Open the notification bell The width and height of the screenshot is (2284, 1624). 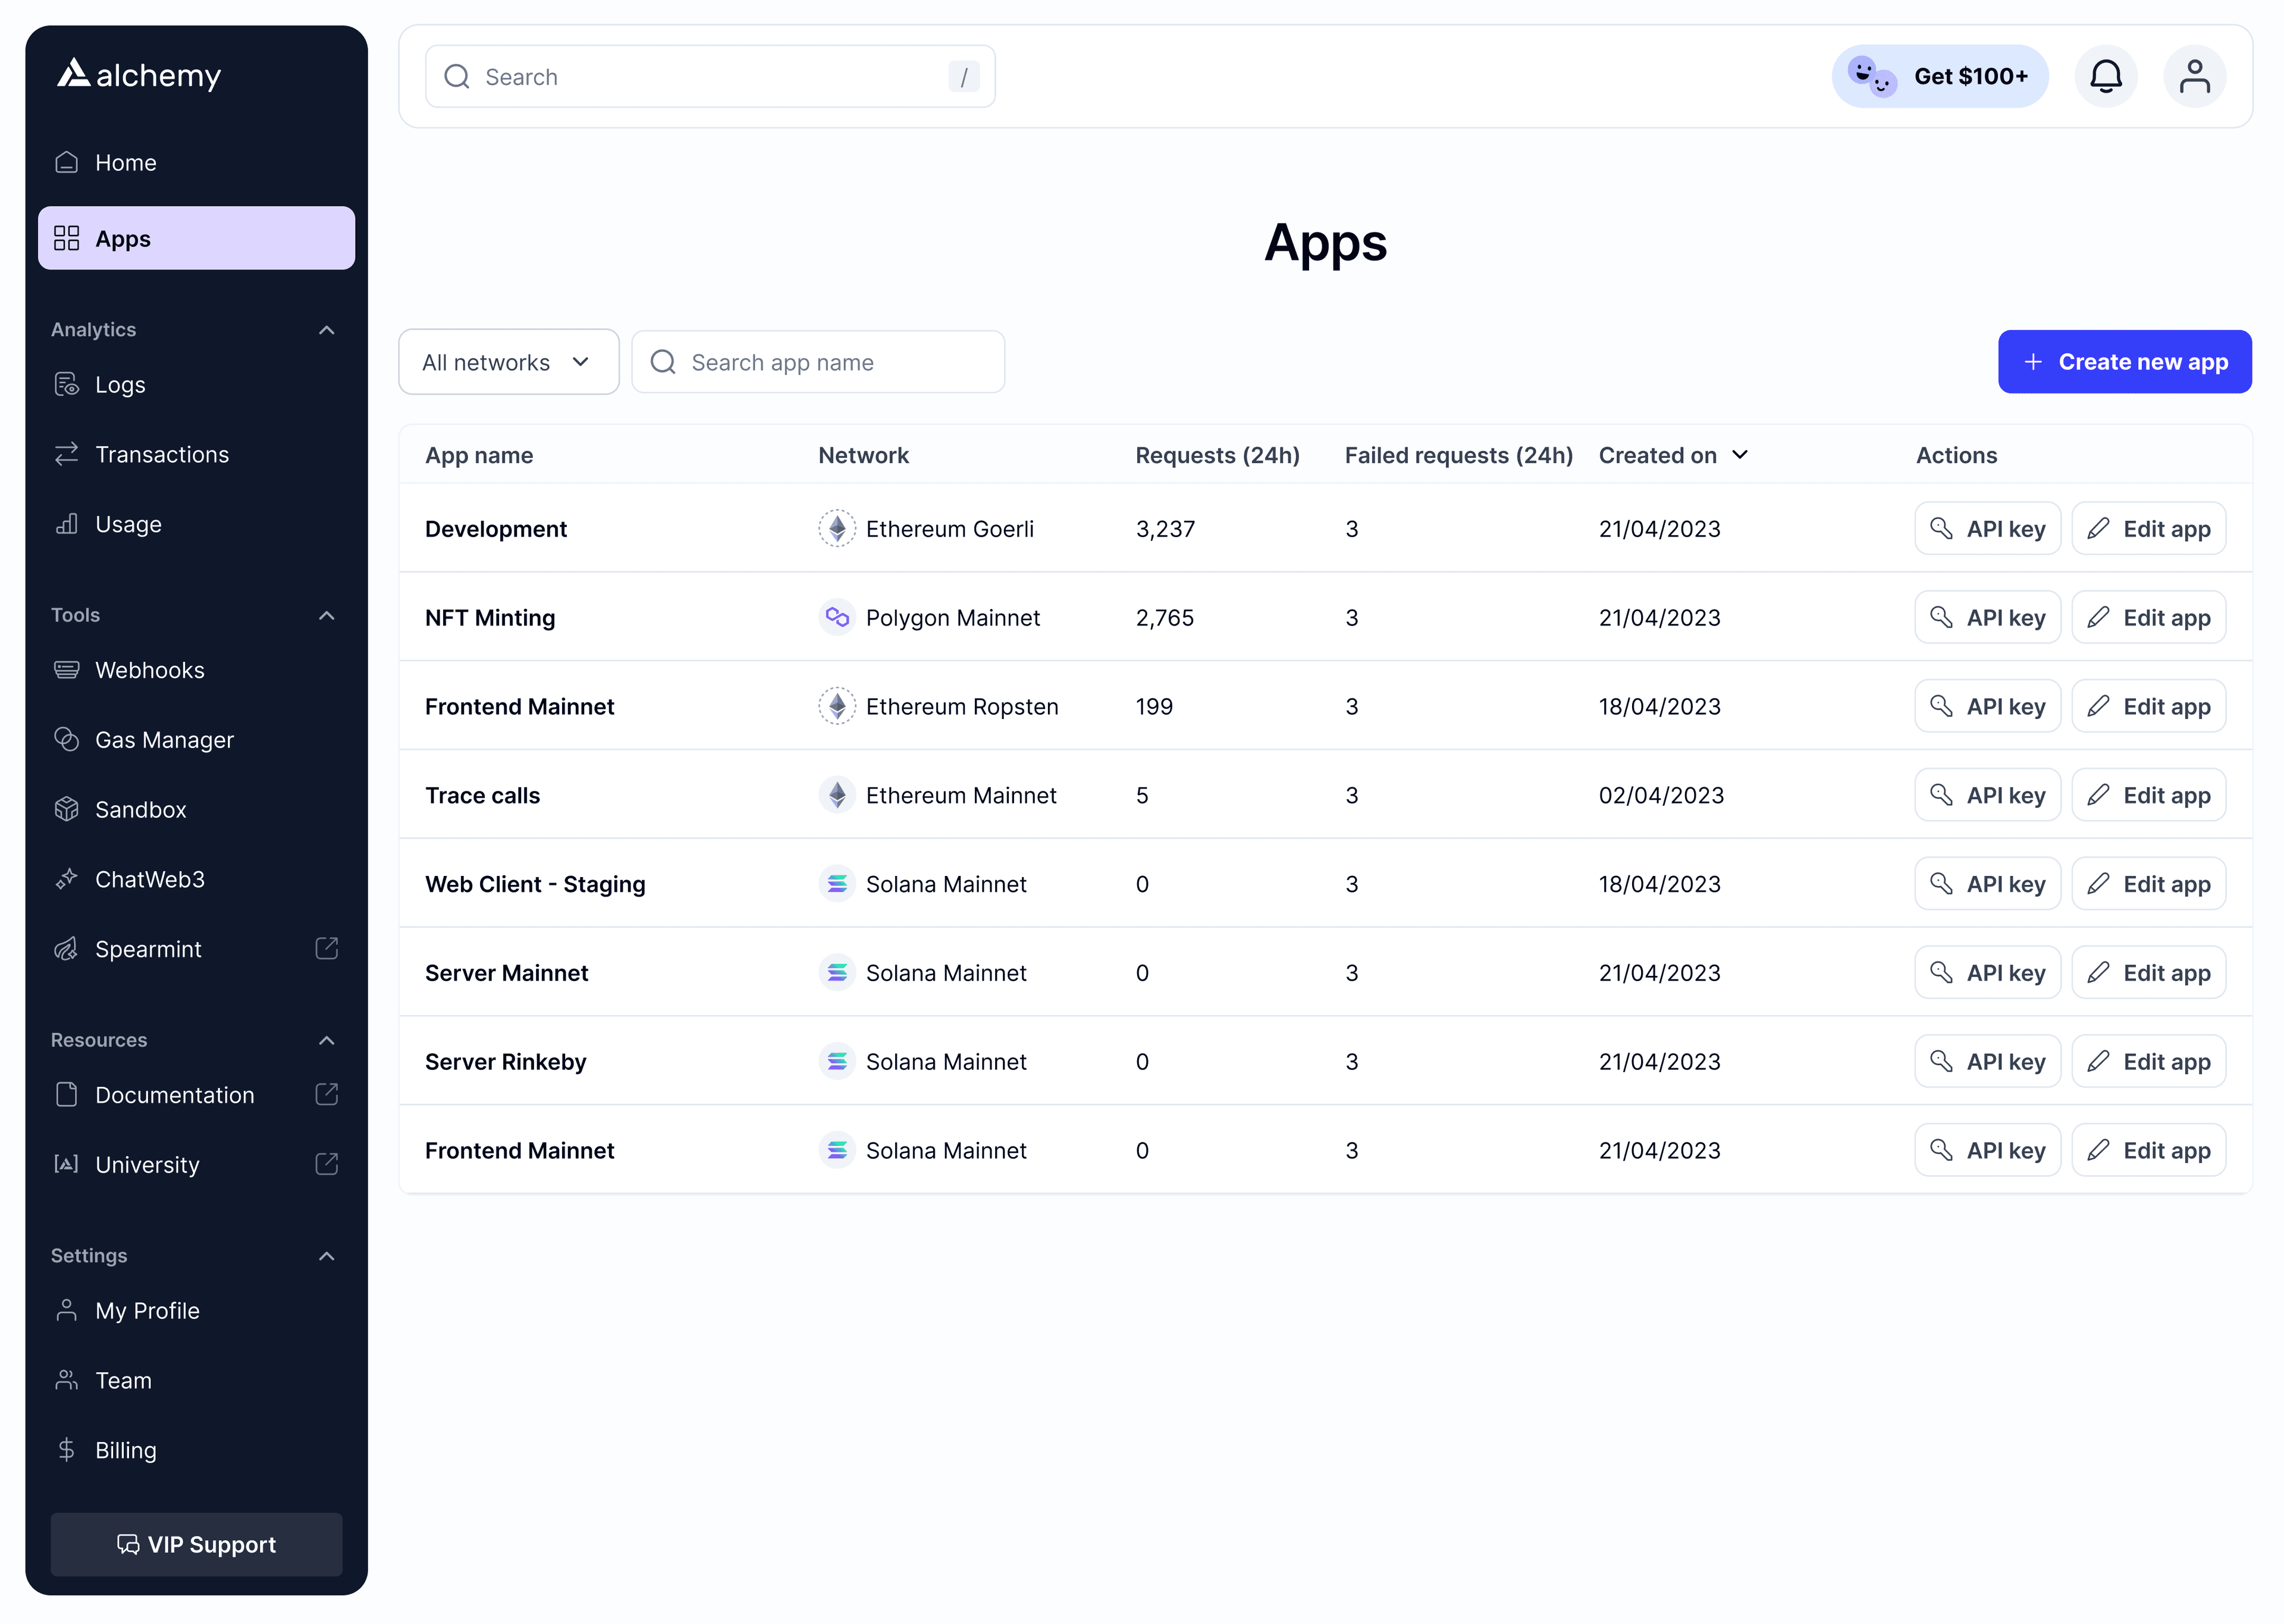[x=2106, y=76]
